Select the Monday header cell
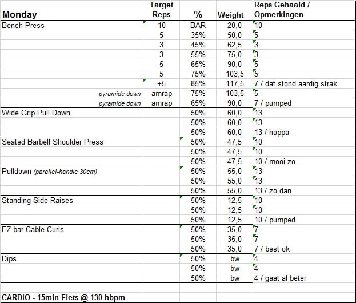Screen dimensions: 356x303 pos(20,15)
